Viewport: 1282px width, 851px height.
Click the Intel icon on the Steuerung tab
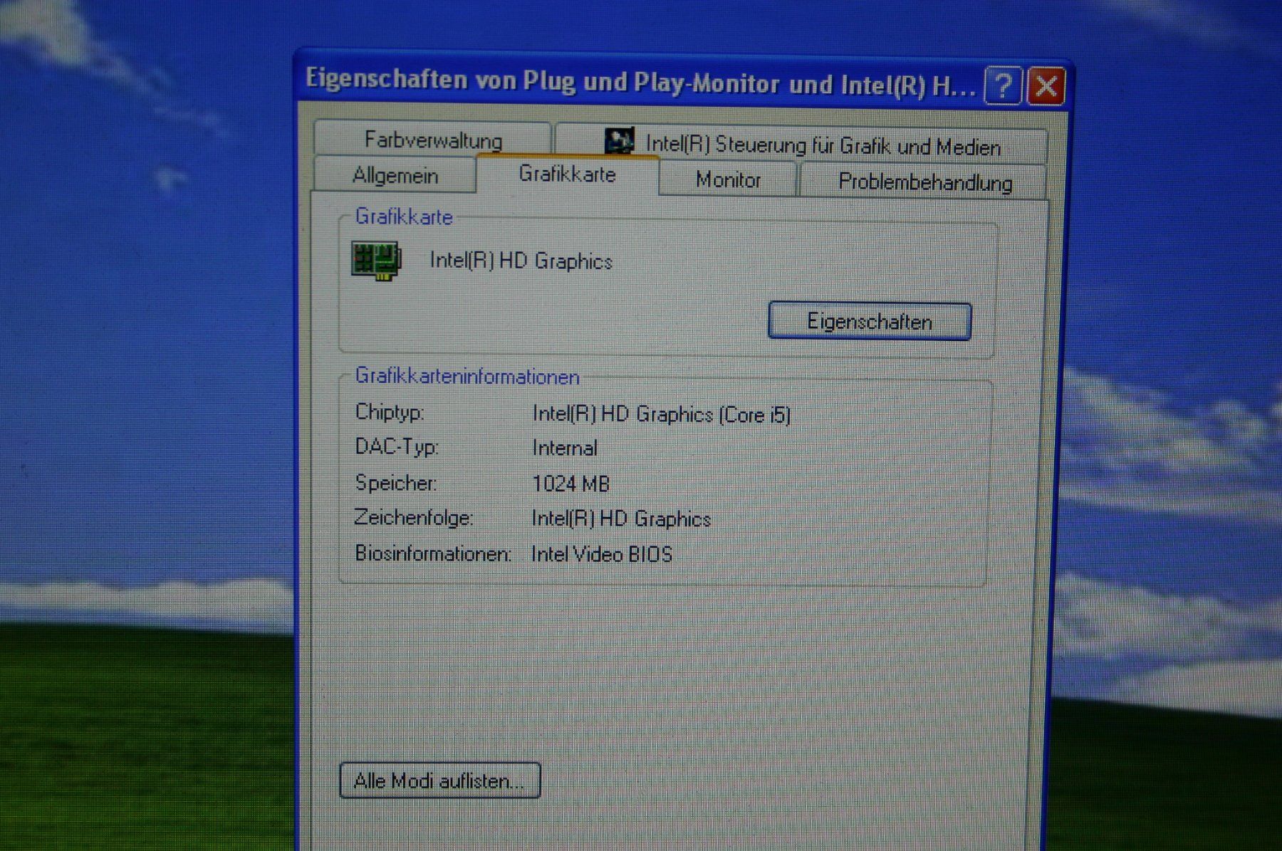click(619, 141)
